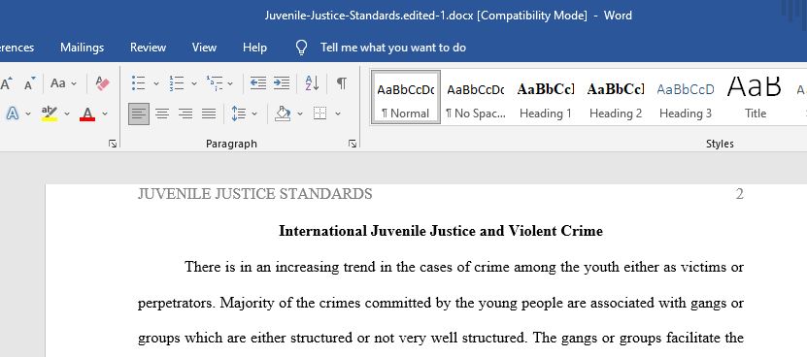This screenshot has width=807, height=357.
Task: Open the numbering library dropdown arrow
Action: (x=194, y=83)
